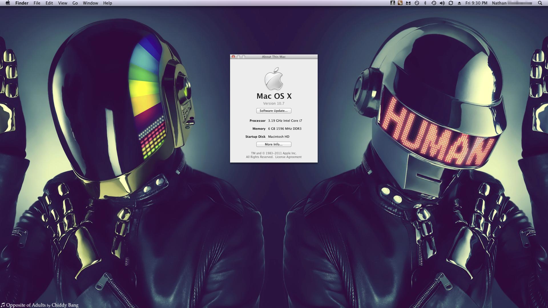The image size is (548, 308).
Task: Open the Window menu
Action: click(90, 3)
